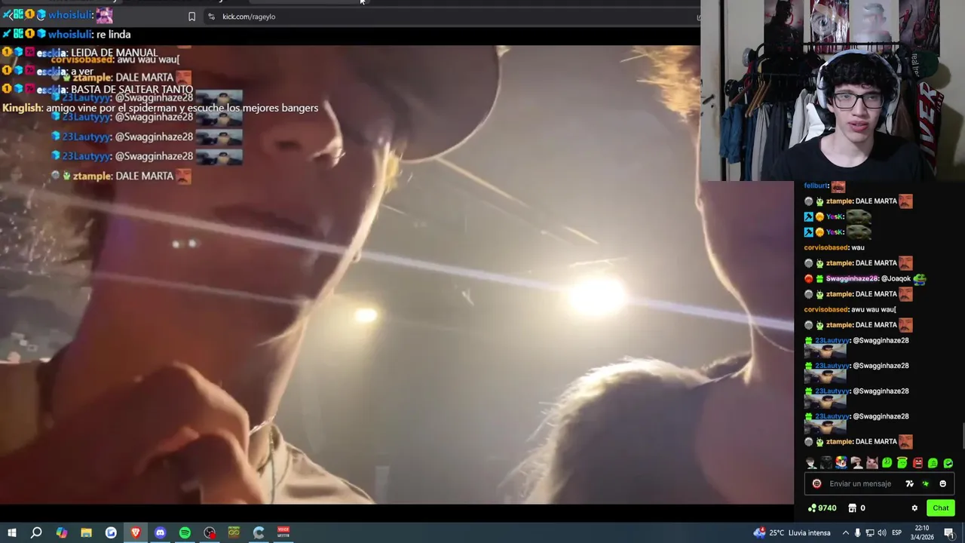Open chat settings gear
Viewport: 965px width, 543px height.
coord(914,508)
